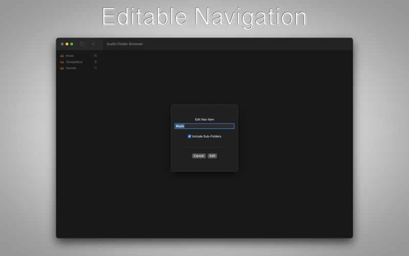Screen dimensions: 409x256
Task: Click the GarageBand item count badge
Action: click(x=96, y=62)
